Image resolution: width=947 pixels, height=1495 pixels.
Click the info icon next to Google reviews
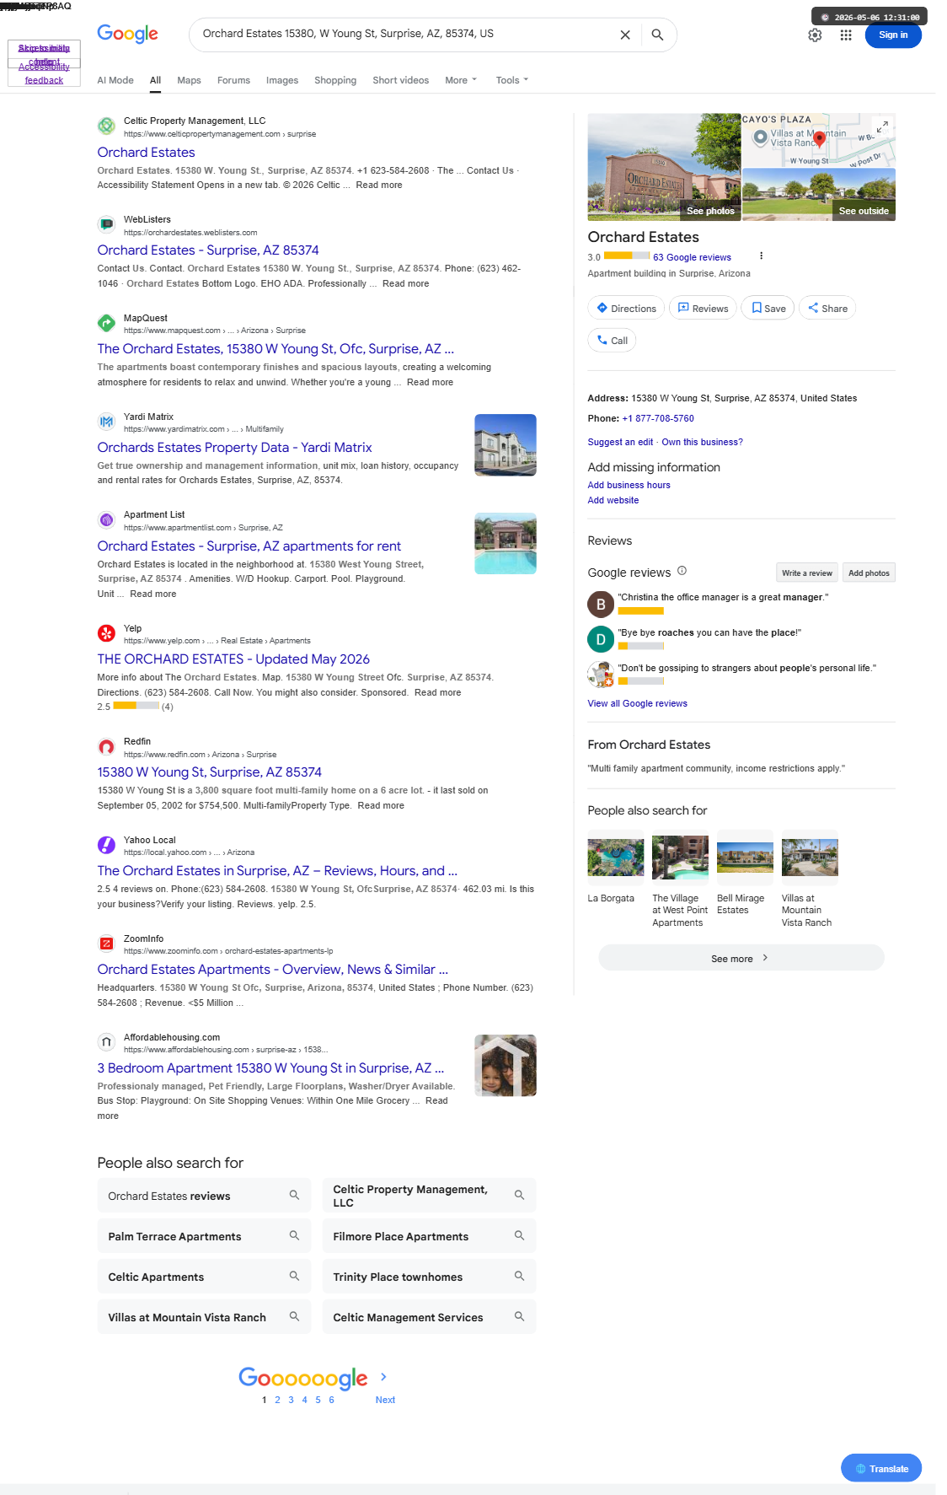pyautogui.click(x=682, y=571)
